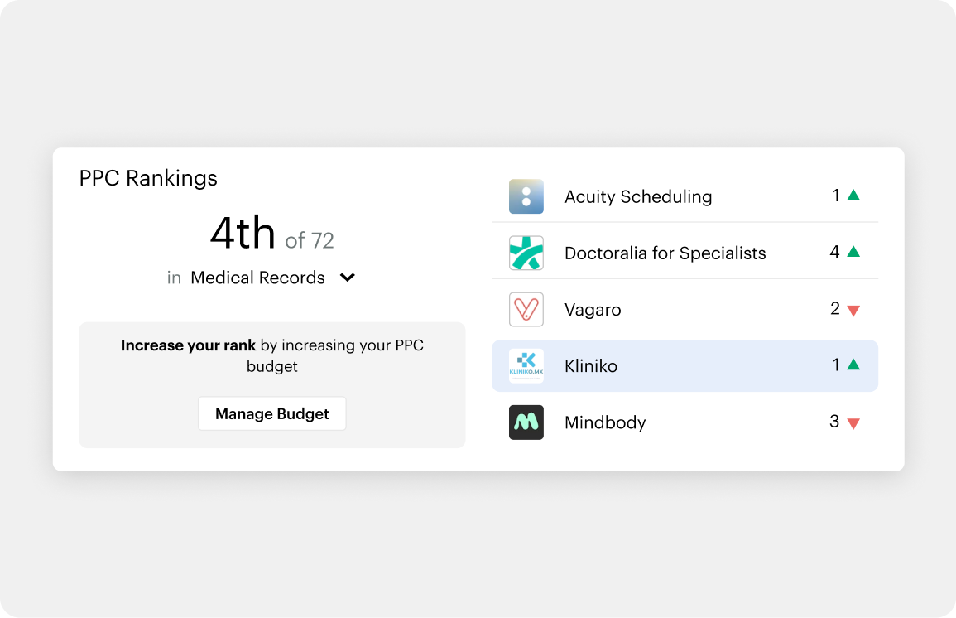The width and height of the screenshot is (956, 618).
Task: Click the Vagaro heart logo icon
Action: 526,309
